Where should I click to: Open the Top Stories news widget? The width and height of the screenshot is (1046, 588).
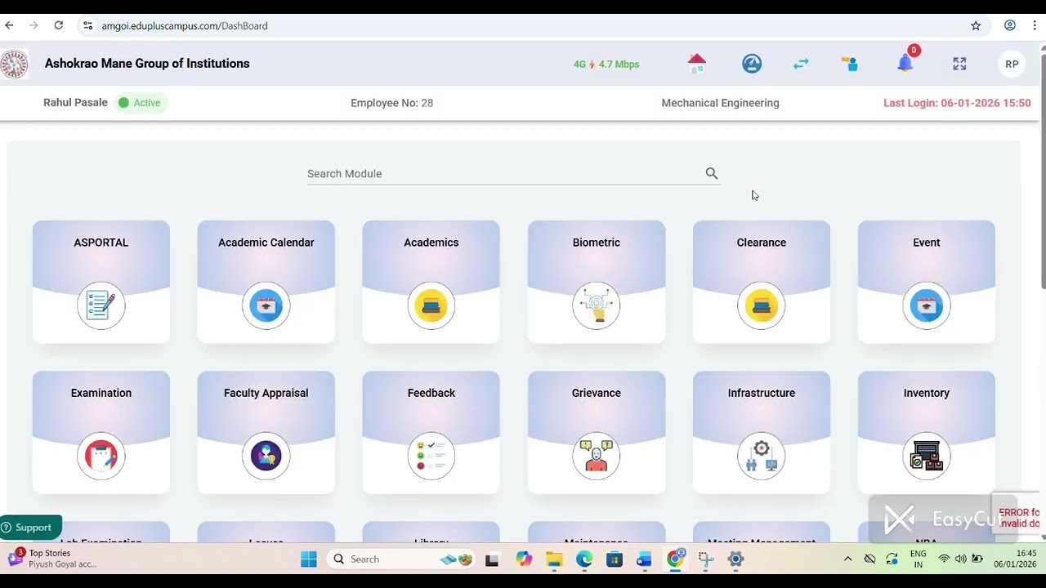pos(53,559)
